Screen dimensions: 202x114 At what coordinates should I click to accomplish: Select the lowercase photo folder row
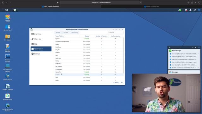click(89, 80)
